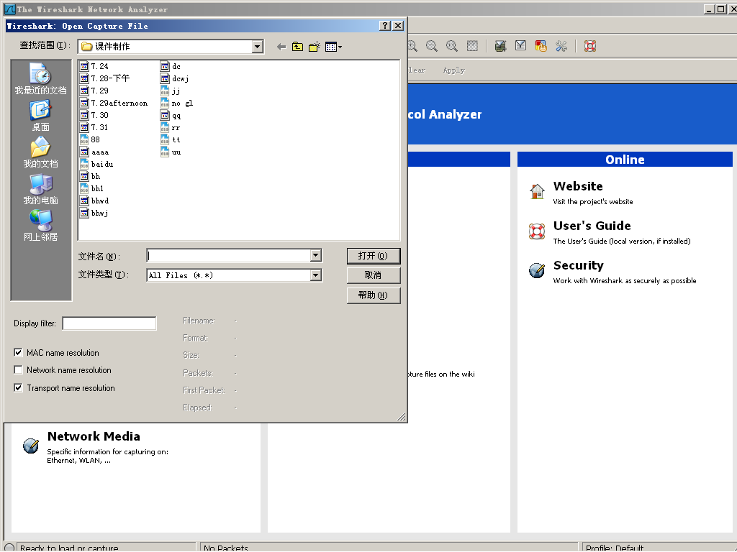Viewport: 737px width, 552px height.
Task: Select file named bh1
Action: point(92,188)
